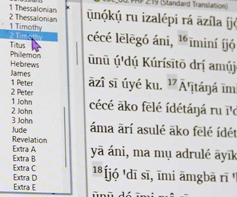Select Extra E book entry
The width and height of the screenshot is (237, 197).
[x=24, y=187]
